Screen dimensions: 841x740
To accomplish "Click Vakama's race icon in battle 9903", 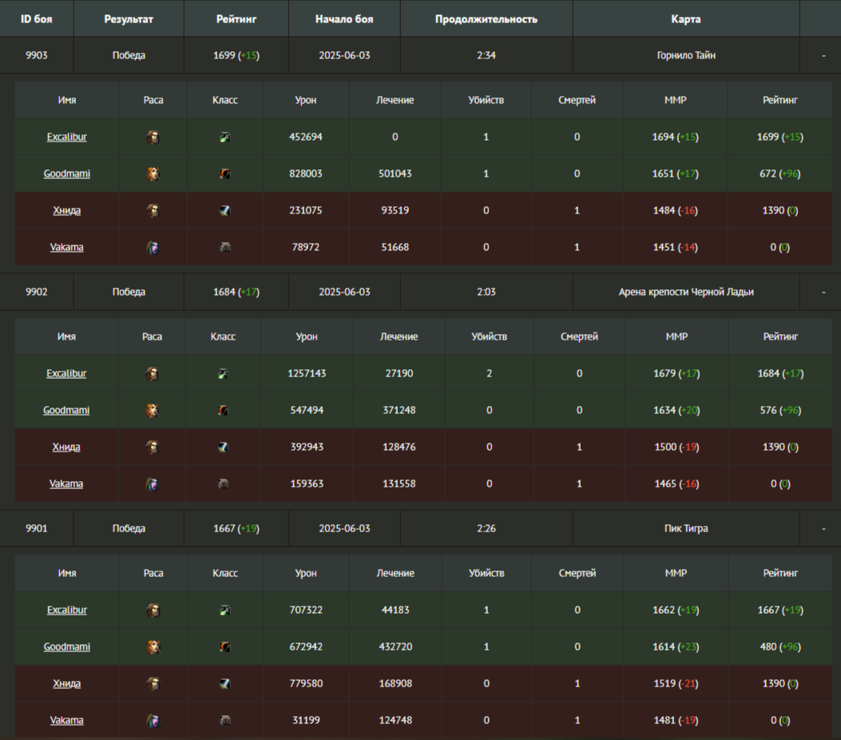I will tap(153, 248).
